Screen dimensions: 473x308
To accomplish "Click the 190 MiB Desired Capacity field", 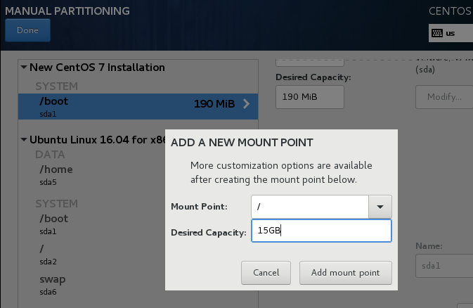I will point(310,97).
